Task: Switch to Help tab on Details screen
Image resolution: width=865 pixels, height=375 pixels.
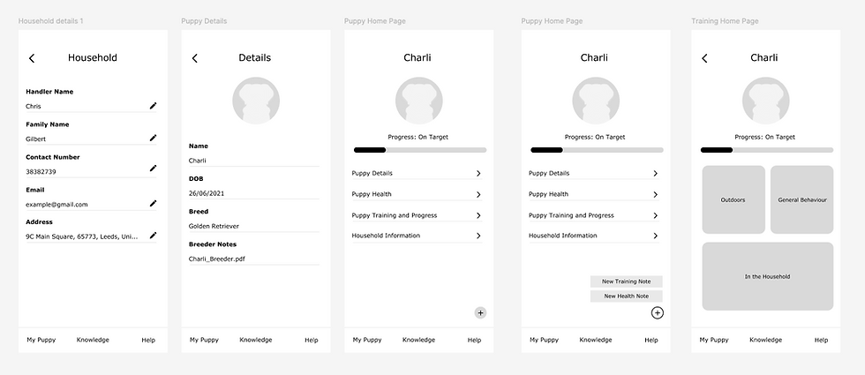Action: [x=311, y=340]
